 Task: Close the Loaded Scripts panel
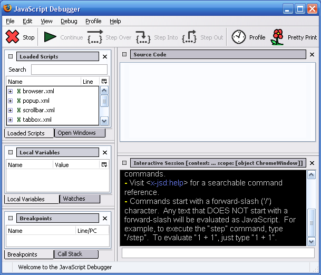coord(105,56)
